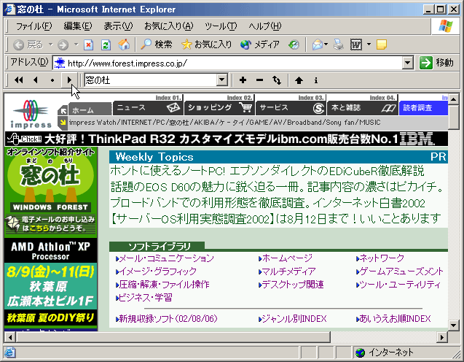Open イメージ・グラフィック category link

[156, 271]
